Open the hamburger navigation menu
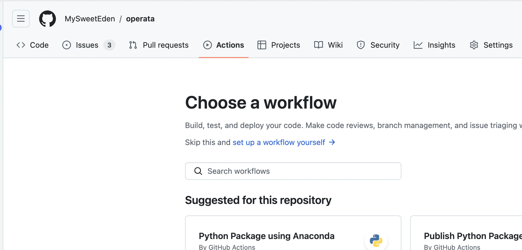522x250 pixels. coord(21,19)
